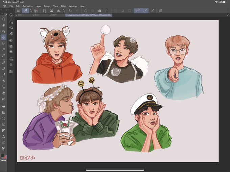The image size is (230, 172).
Task: Click the Scale/Rotate transform icon
Action: pyautogui.click(x=107, y=11)
